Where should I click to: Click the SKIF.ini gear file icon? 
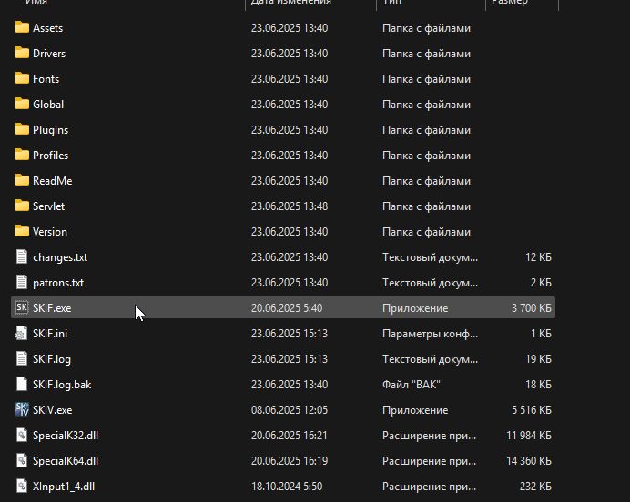coord(22,333)
